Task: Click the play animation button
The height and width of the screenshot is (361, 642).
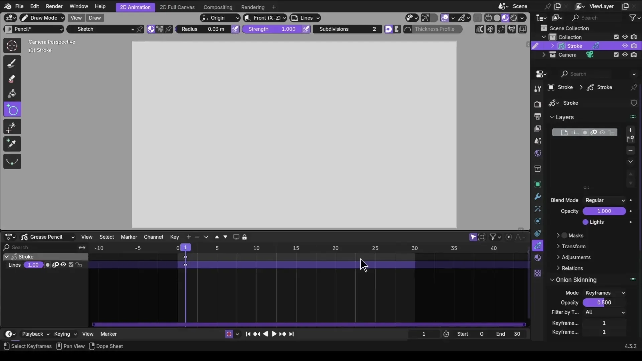Action: (x=274, y=334)
